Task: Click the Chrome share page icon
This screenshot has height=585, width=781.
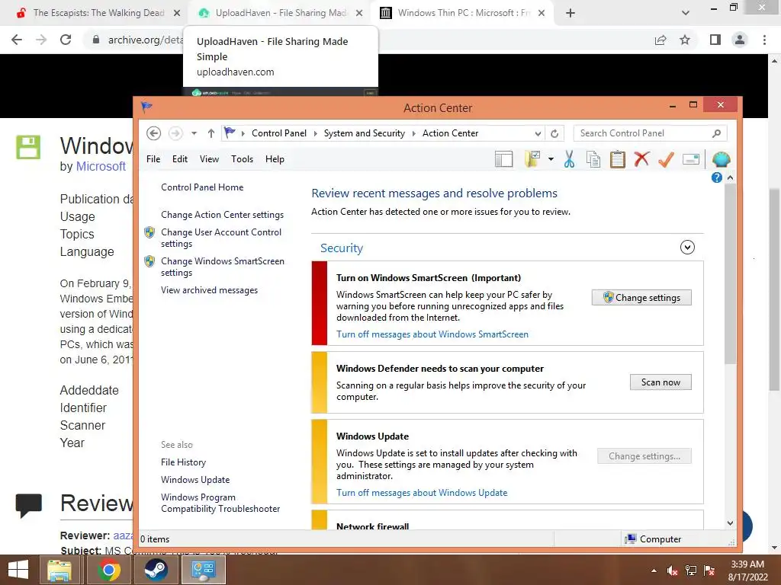Action: [x=660, y=40]
